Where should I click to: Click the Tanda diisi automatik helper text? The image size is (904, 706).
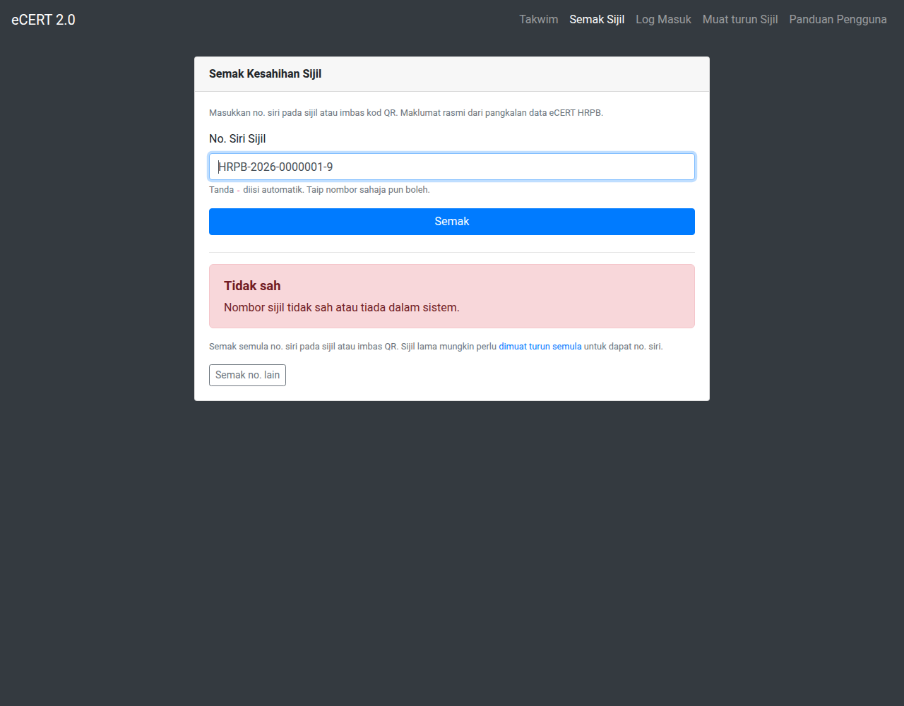[x=319, y=190]
